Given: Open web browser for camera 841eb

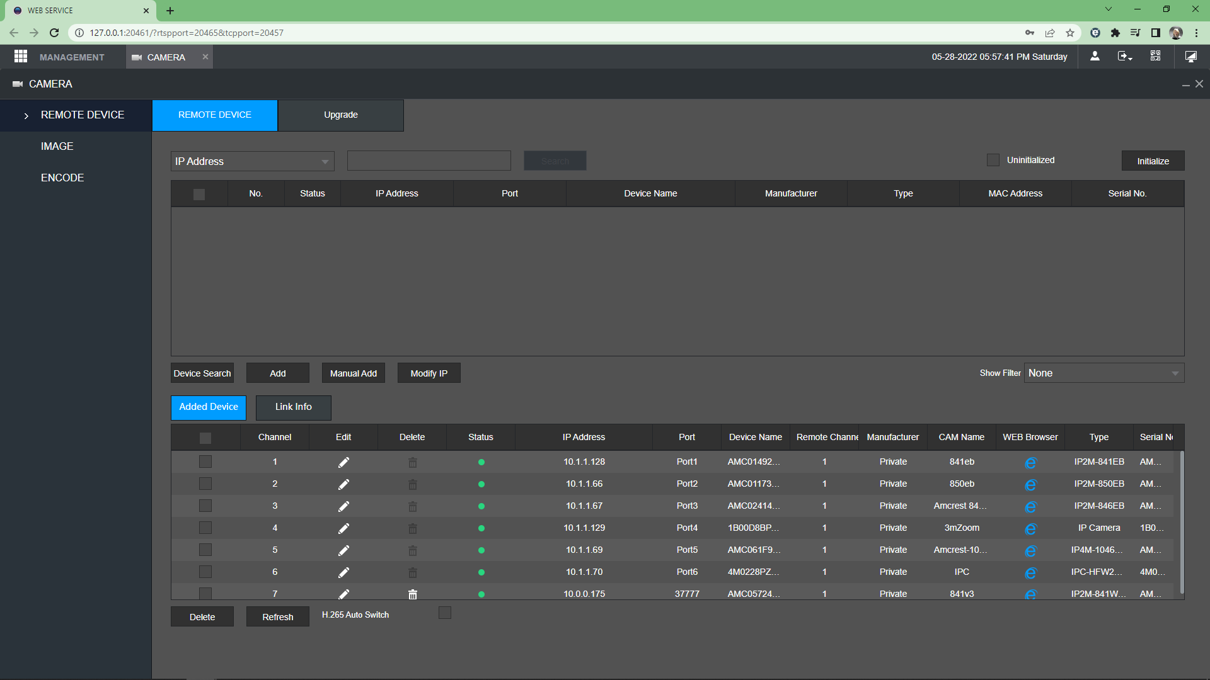Looking at the screenshot, I should (x=1030, y=463).
